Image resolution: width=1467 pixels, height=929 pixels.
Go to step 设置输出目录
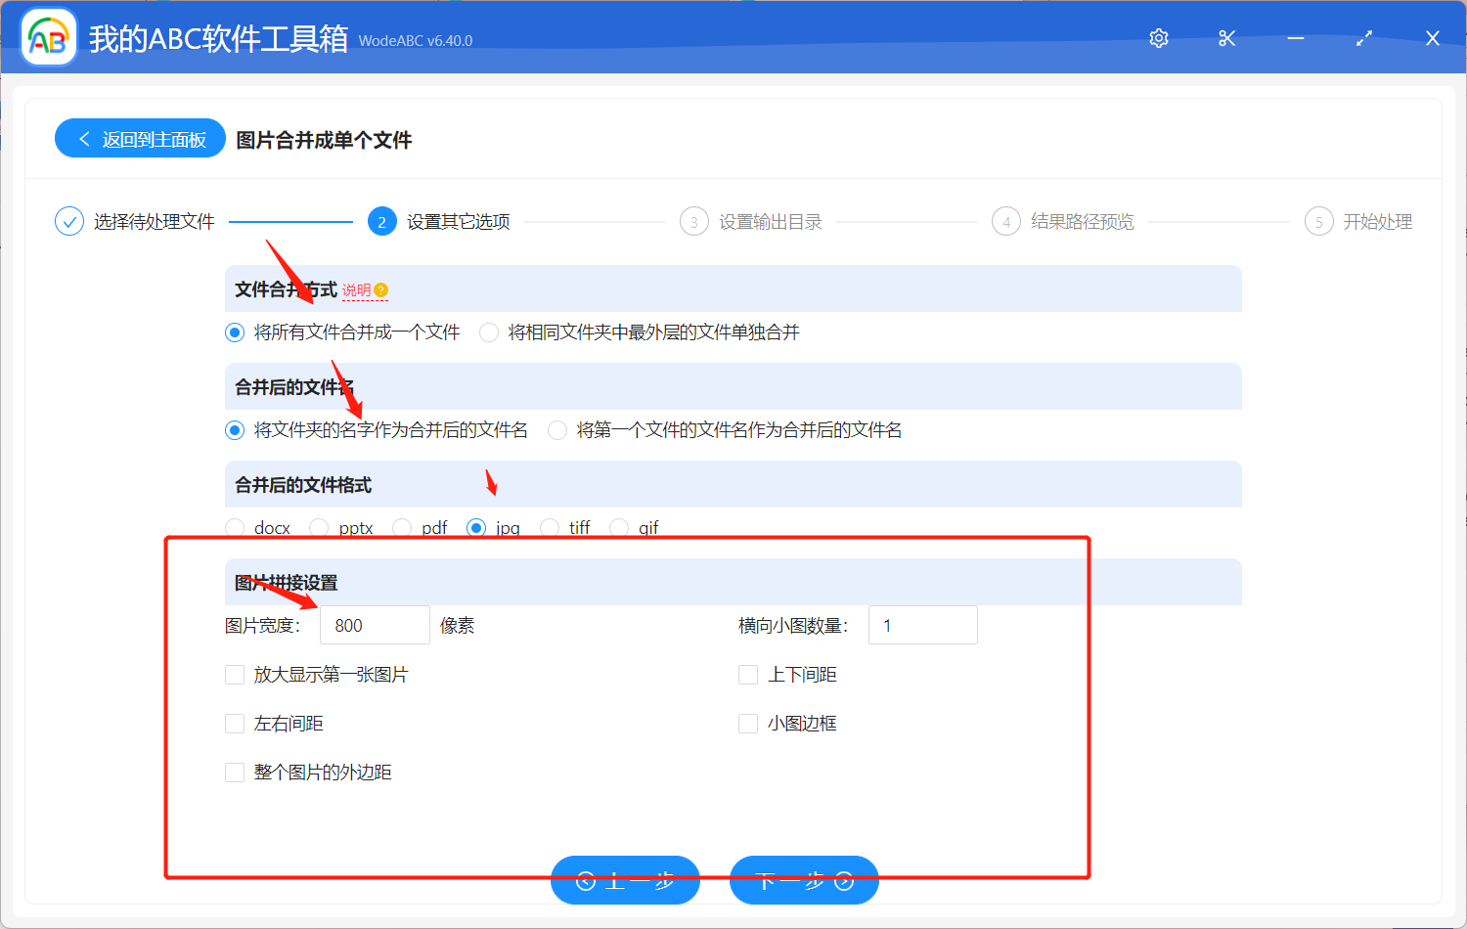770,222
